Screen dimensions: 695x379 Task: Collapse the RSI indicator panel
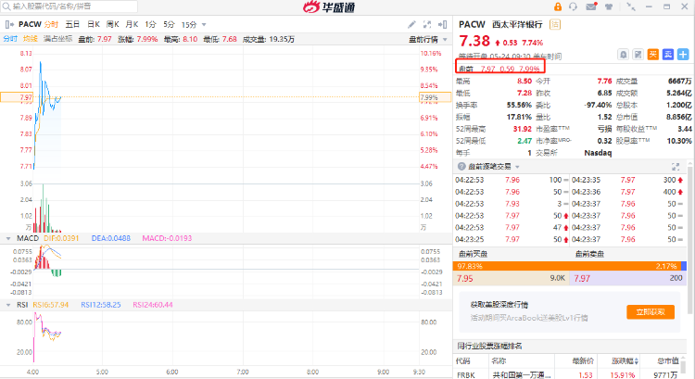click(x=8, y=305)
